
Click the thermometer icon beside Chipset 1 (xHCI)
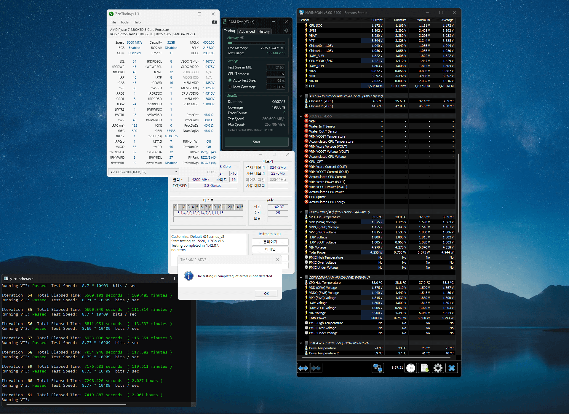pyautogui.click(x=306, y=101)
